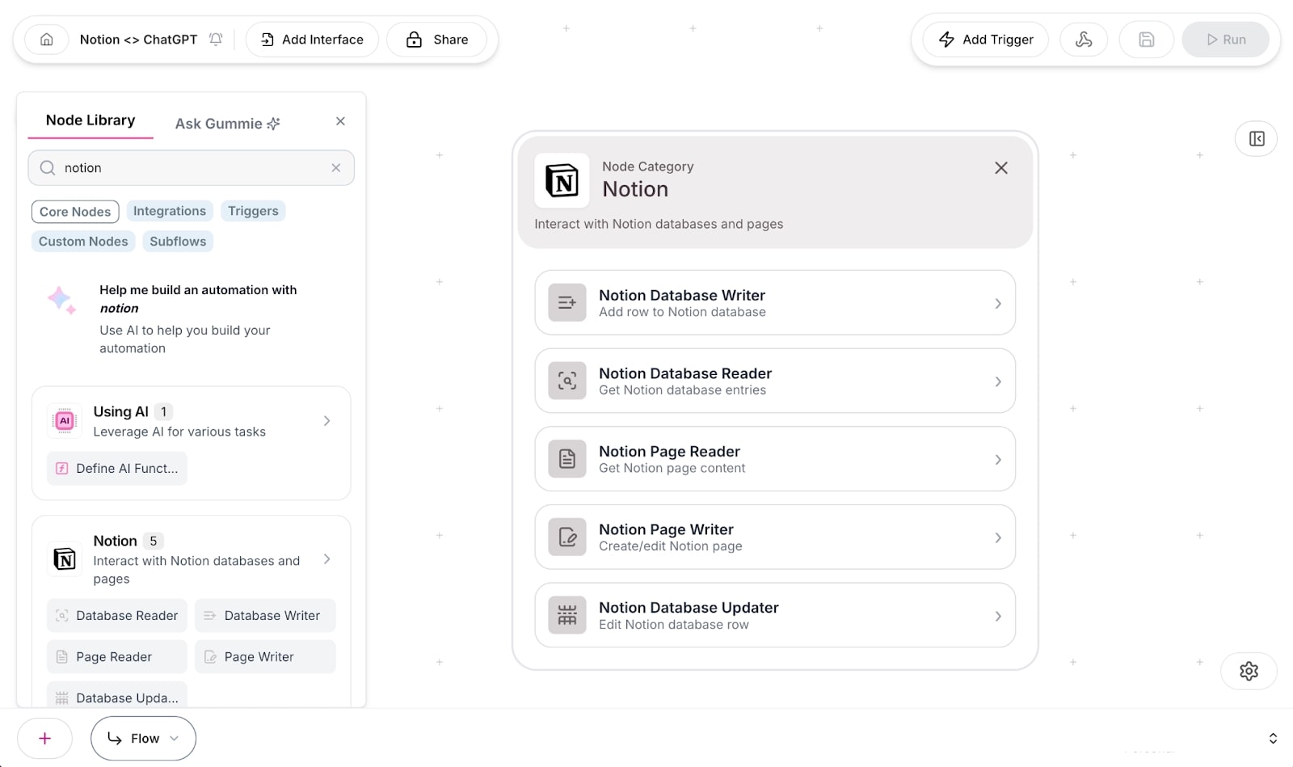Click the Ask Gummie sparkle icon
1293x767 pixels.
pos(273,124)
